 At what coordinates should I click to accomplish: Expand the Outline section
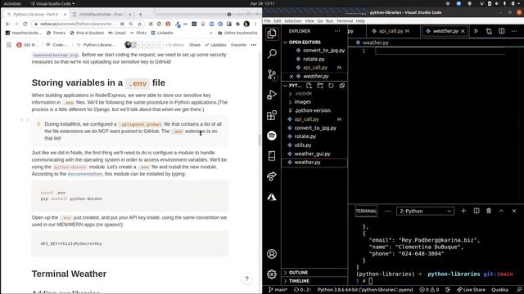pyautogui.click(x=298, y=272)
